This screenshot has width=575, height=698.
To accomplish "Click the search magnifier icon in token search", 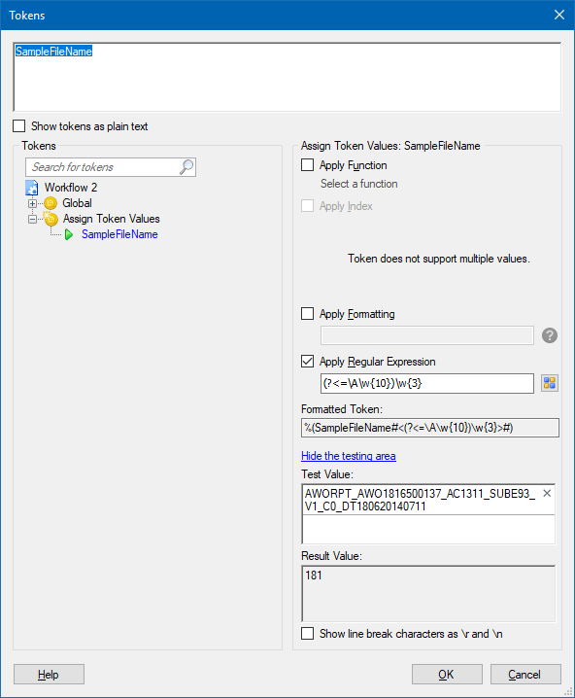I will click(x=186, y=167).
